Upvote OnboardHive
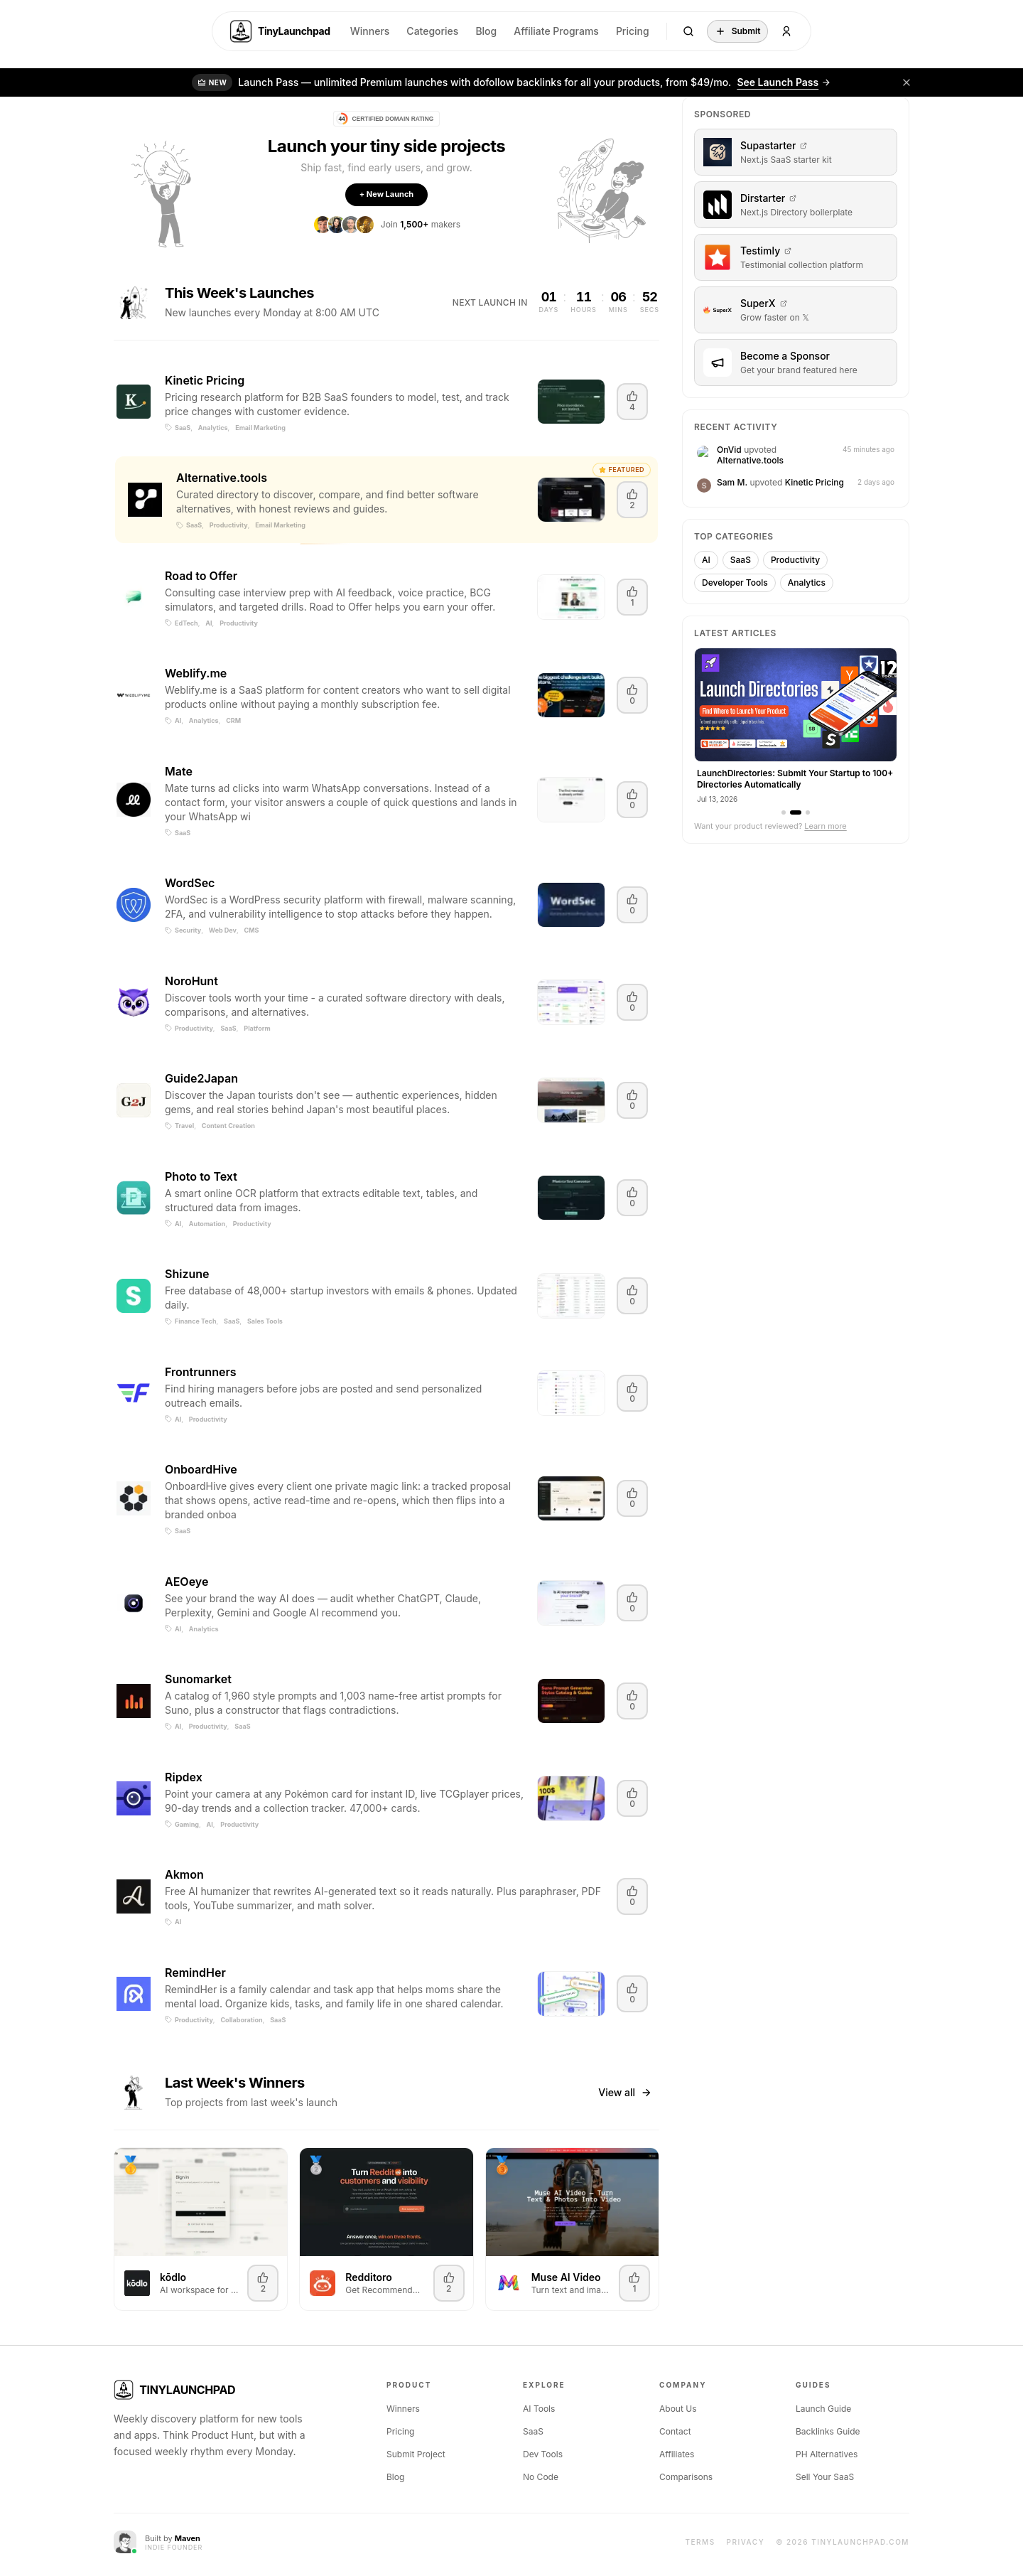 (632, 1498)
